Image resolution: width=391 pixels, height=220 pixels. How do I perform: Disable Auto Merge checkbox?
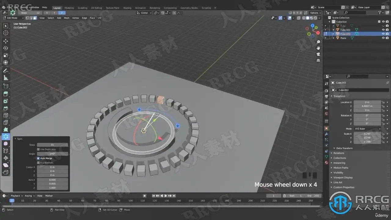click(38, 158)
